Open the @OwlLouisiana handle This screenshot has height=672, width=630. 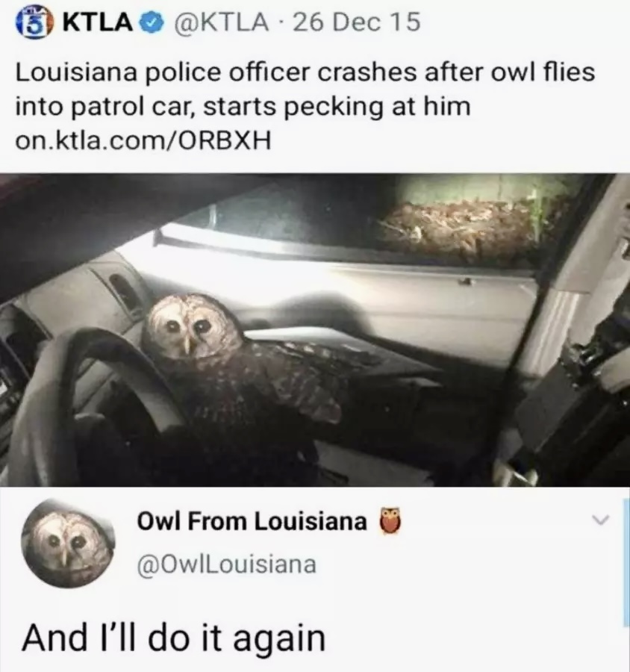click(x=227, y=565)
